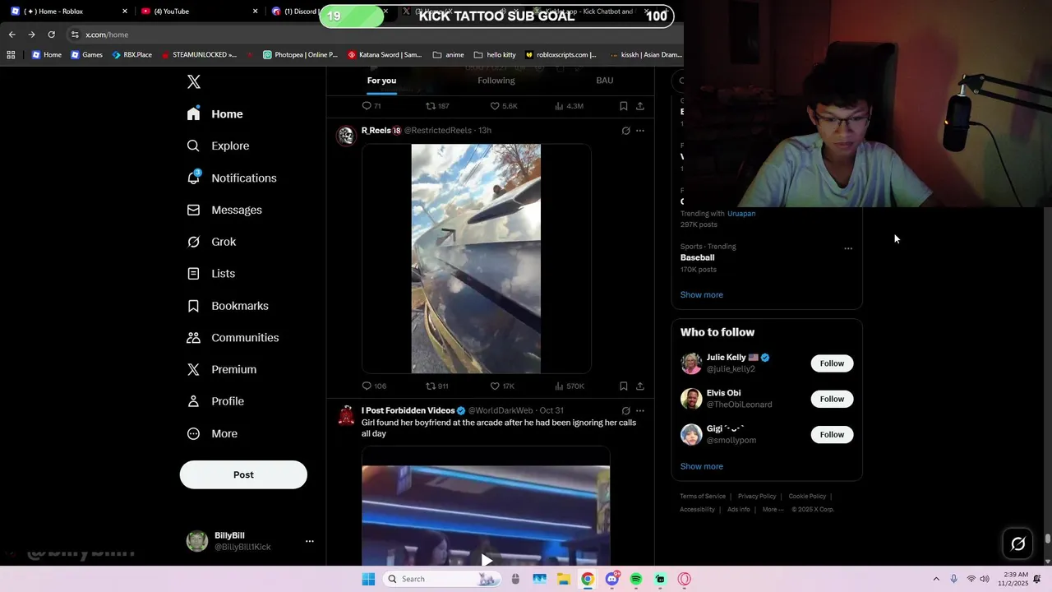Screen dimensions: 1052x592
Task: Click the Post button
Action: [x=243, y=474]
